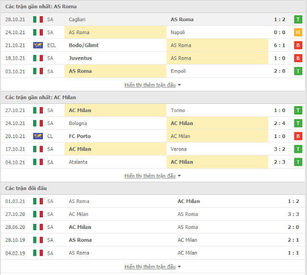The height and width of the screenshot is (275, 307).
Task: Click green T badge for Cagliari match
Action: pos(298,19)
